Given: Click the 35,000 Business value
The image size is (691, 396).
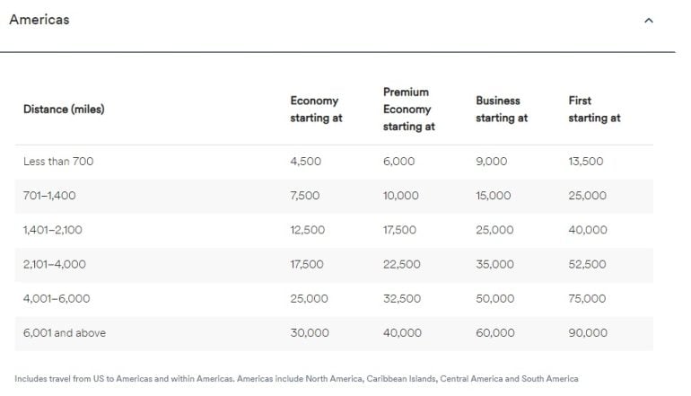Looking at the screenshot, I should [494, 265].
